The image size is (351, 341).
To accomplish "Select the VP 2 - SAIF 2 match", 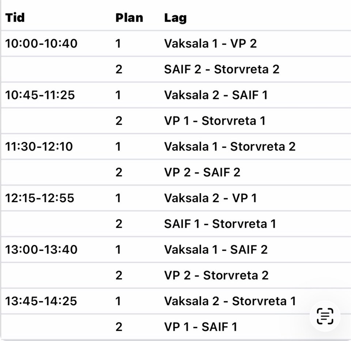I will click(x=202, y=172).
